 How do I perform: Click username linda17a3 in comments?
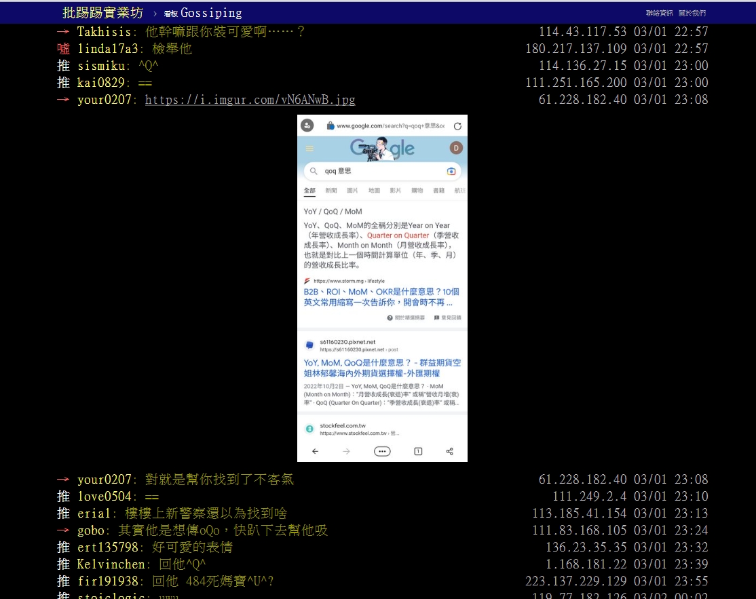(x=107, y=49)
